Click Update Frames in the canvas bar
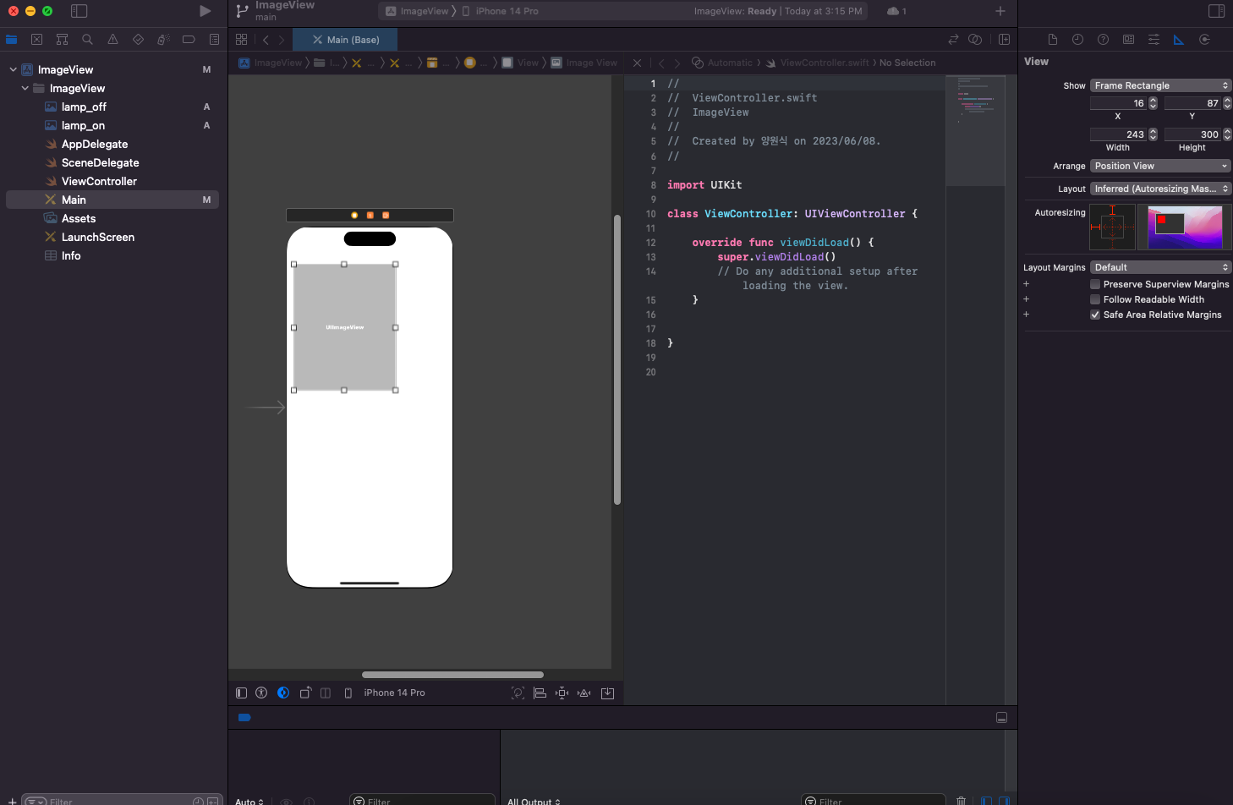The width and height of the screenshot is (1233, 805). coord(518,693)
